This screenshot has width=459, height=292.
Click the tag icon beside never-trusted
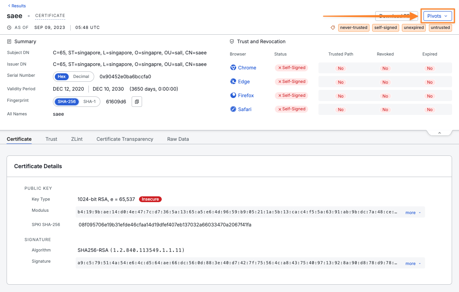333,28
